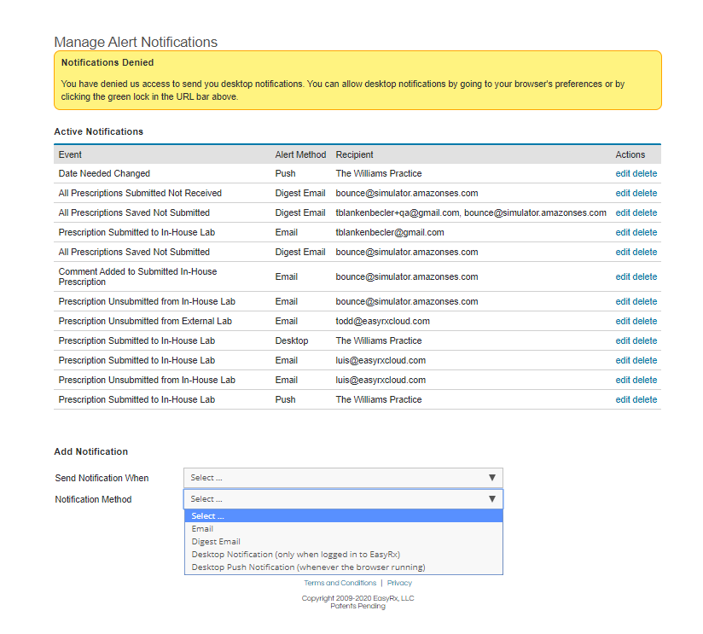The image size is (703, 634).
Task: Click the Actions column header
Action: click(x=630, y=154)
